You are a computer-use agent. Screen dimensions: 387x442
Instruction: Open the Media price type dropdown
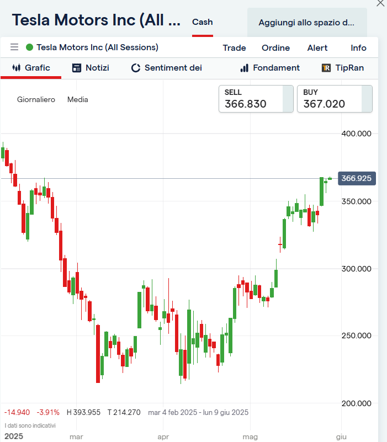click(x=78, y=99)
